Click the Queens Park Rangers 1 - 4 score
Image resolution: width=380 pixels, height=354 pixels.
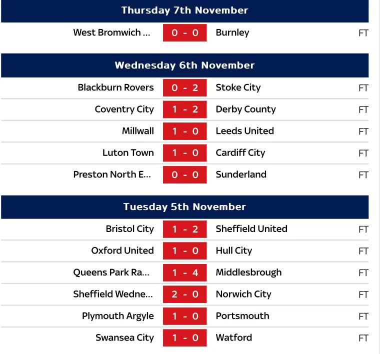[x=184, y=272]
